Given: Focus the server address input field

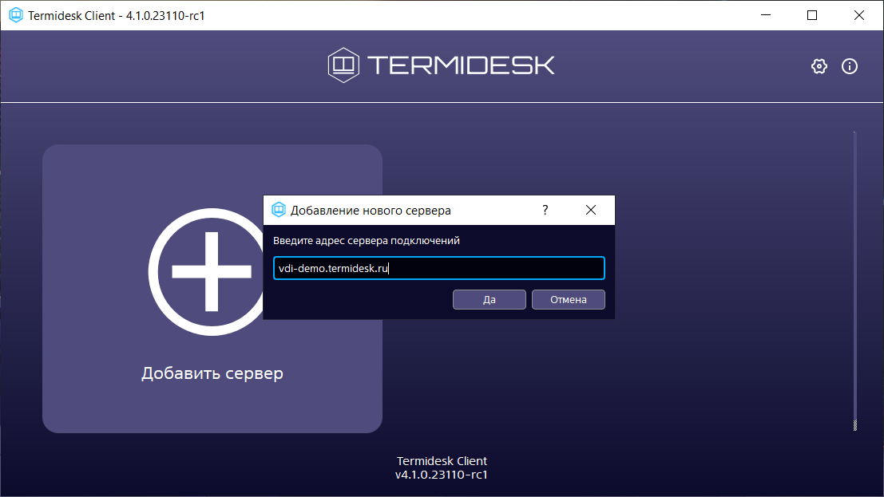Looking at the screenshot, I should 438,269.
